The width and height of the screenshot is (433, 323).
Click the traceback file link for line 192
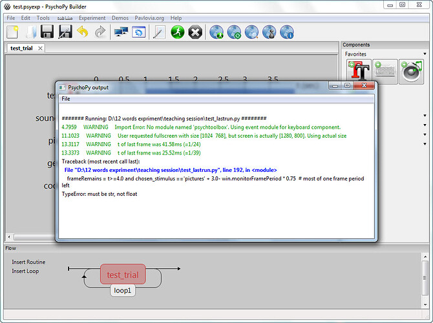point(171,170)
